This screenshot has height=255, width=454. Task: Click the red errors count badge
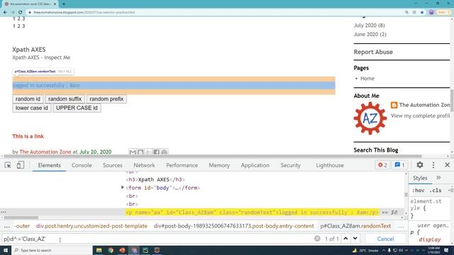point(382,165)
